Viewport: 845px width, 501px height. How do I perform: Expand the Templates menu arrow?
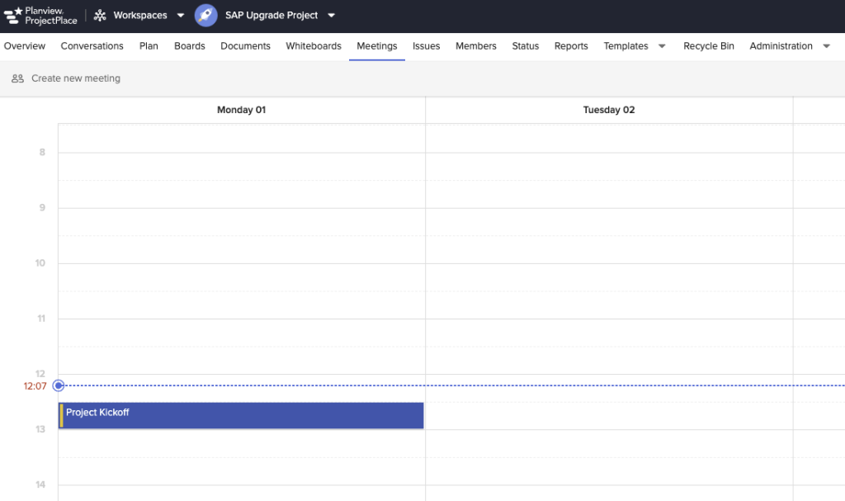click(x=662, y=46)
